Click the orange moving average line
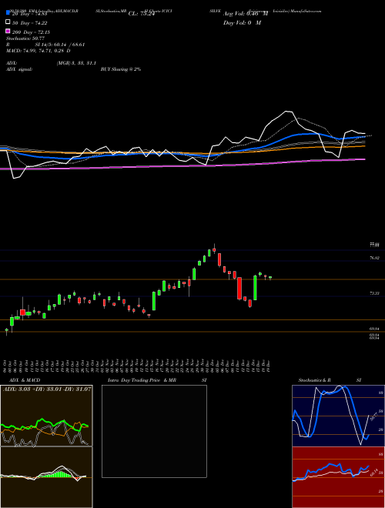385x508 pixels. (182, 152)
